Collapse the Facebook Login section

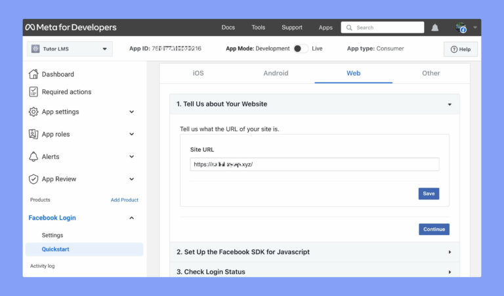(131, 218)
